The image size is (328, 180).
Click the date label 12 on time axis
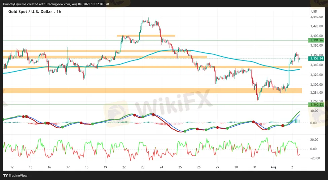[x=12, y=167]
